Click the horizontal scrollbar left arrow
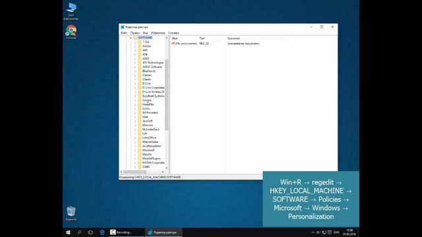 pos(121,172)
